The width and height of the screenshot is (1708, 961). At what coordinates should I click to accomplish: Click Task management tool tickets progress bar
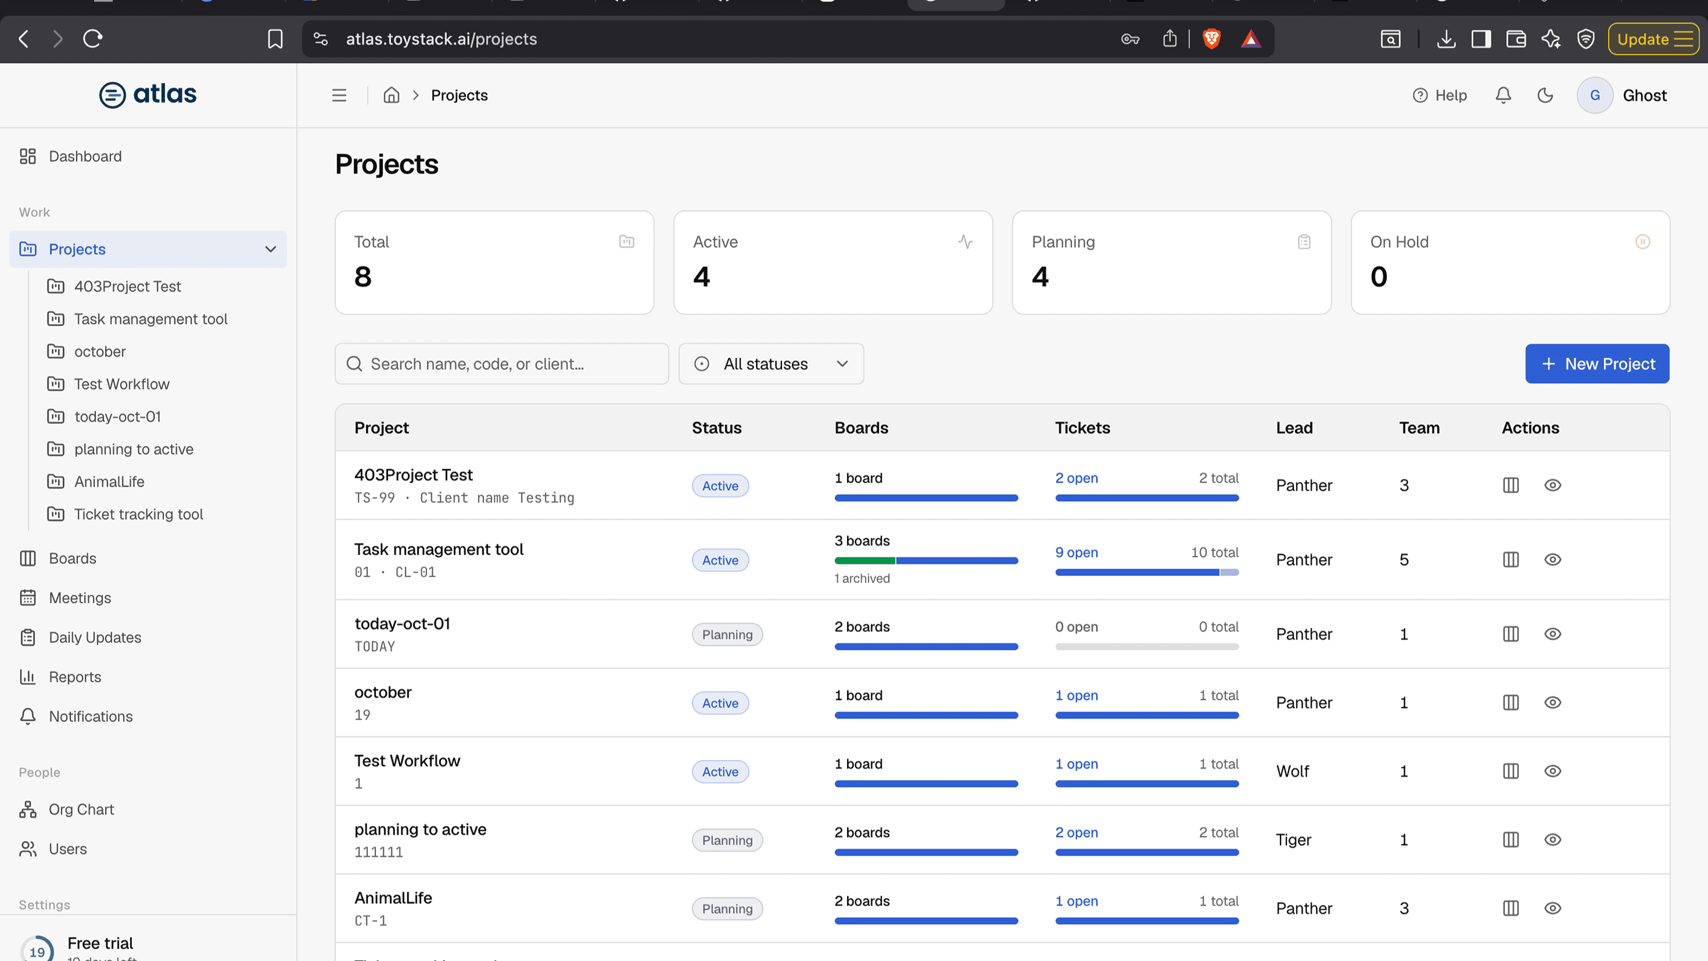1147,572
